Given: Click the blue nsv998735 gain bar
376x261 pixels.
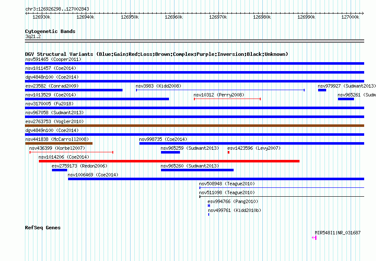Looking at the screenshot, I should click(x=252, y=143).
